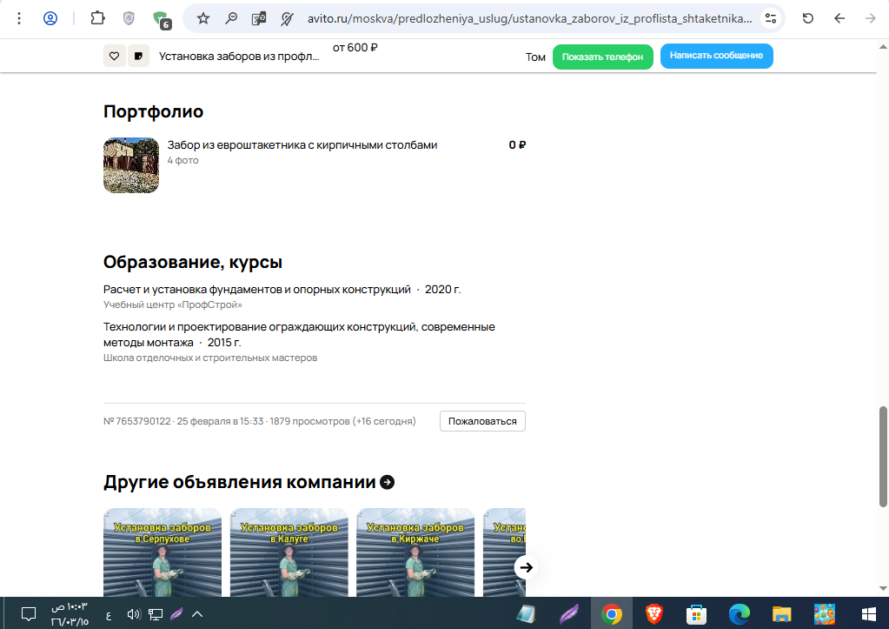
Task: Click the text 4 фото
Action: click(182, 160)
